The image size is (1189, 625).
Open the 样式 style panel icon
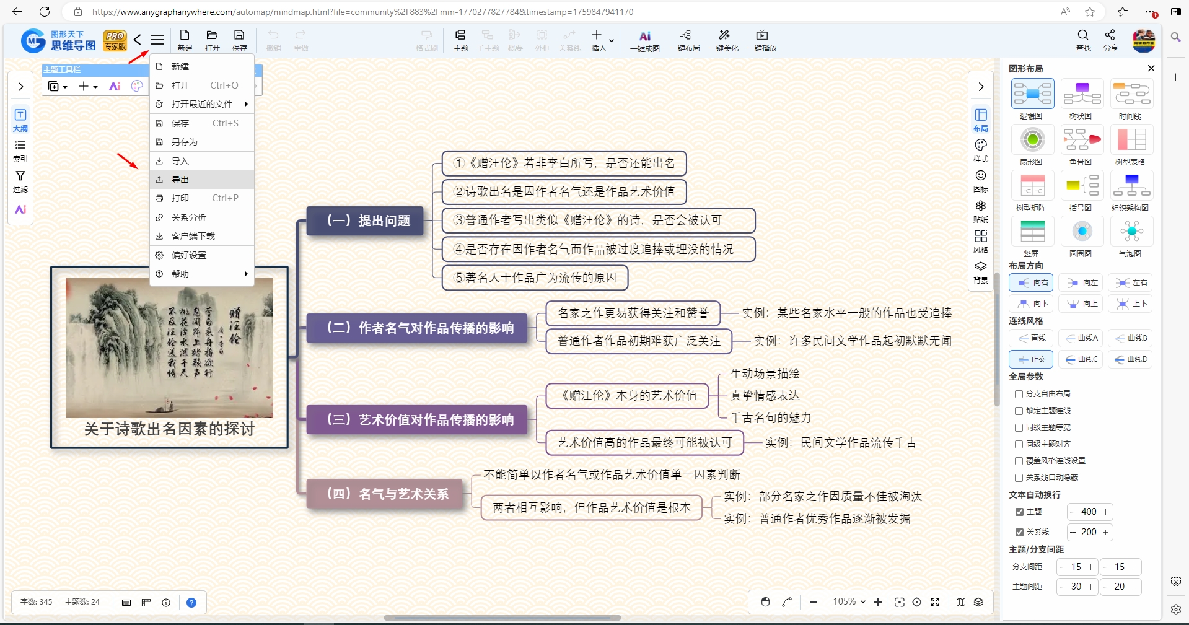[x=981, y=151]
